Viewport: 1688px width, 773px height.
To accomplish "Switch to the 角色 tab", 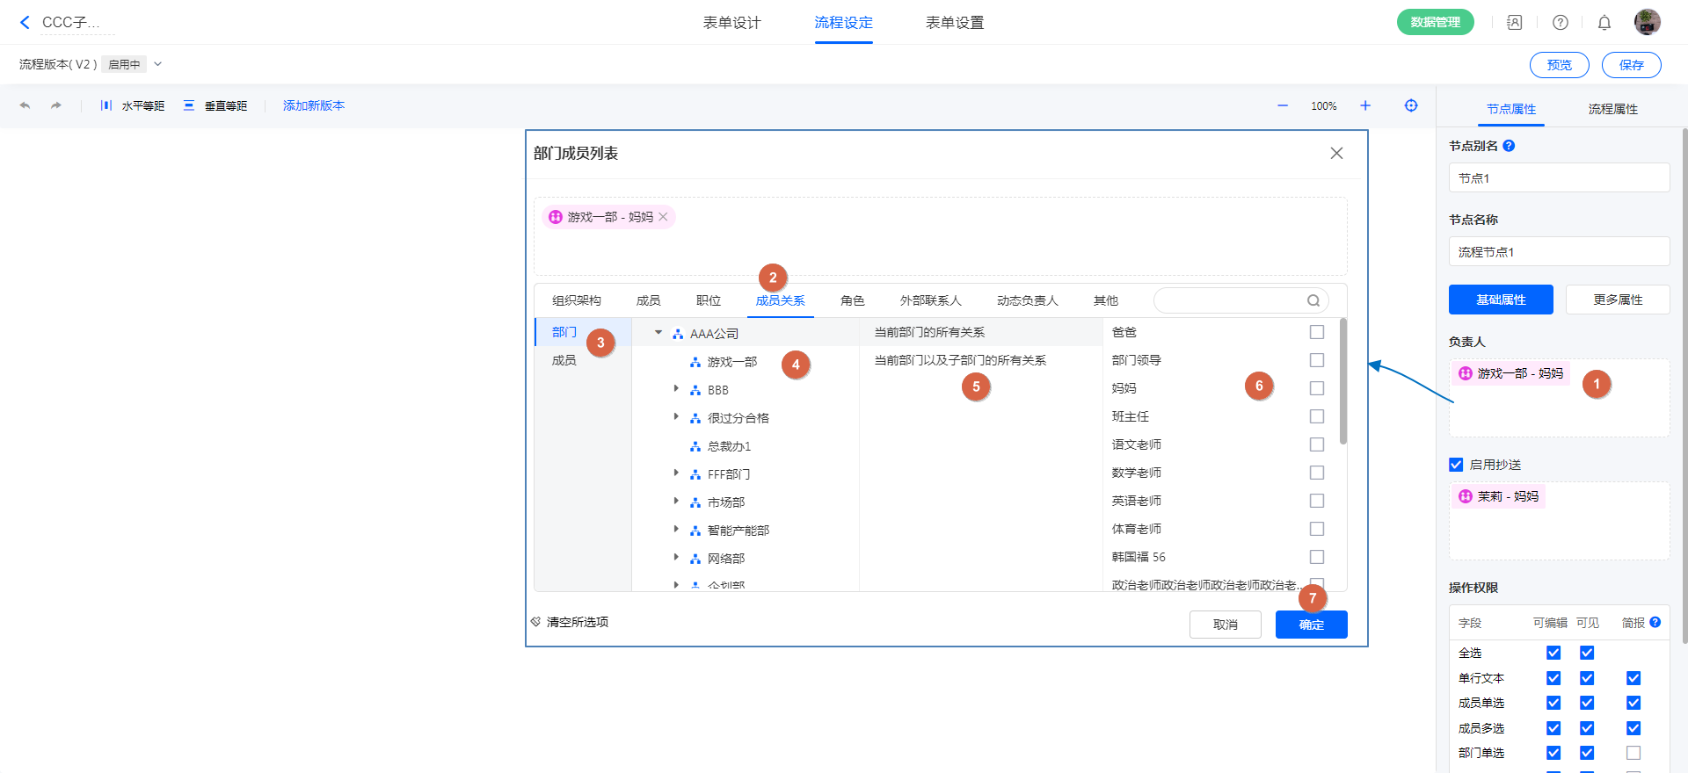I will click(852, 300).
